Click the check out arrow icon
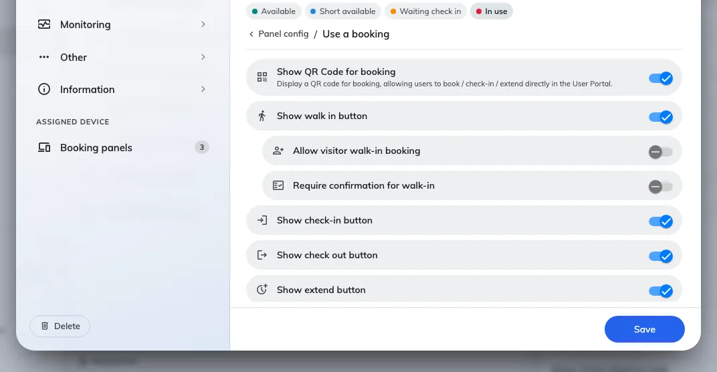 pyautogui.click(x=262, y=255)
